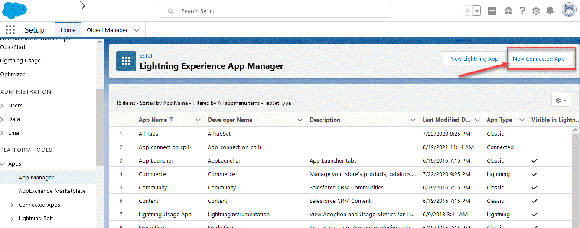Select AppExchange Marketplace in the sidebar

click(52, 191)
